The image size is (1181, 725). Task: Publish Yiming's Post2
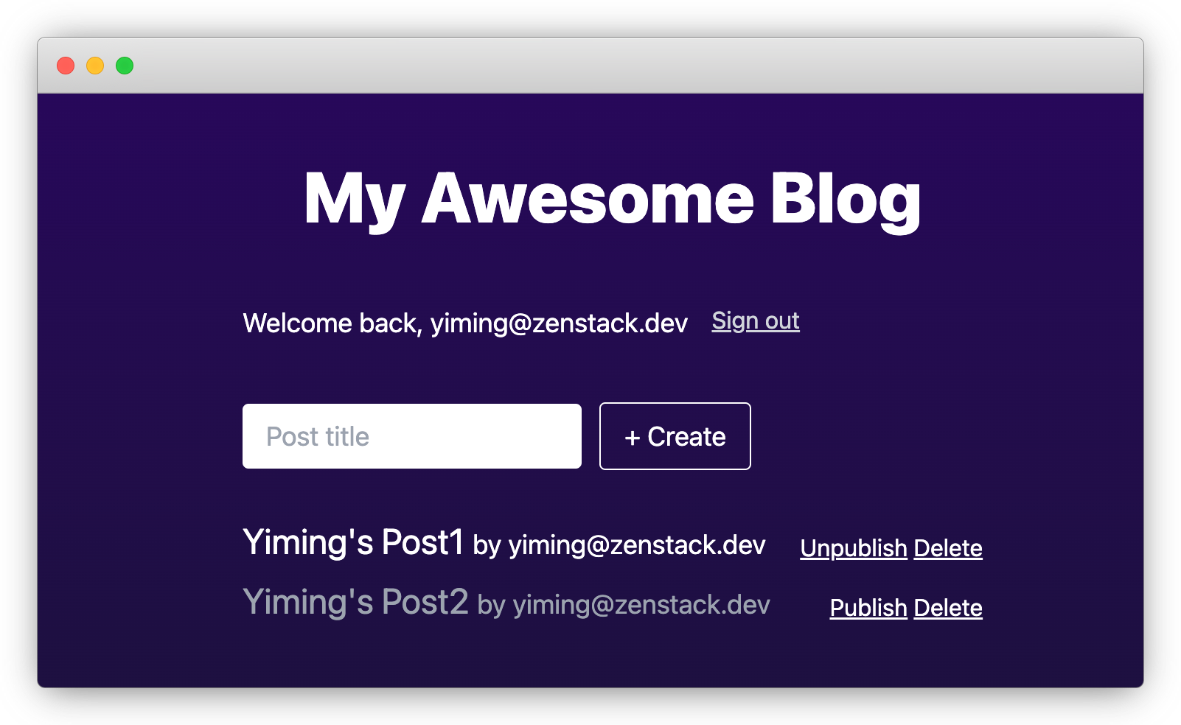[868, 608]
